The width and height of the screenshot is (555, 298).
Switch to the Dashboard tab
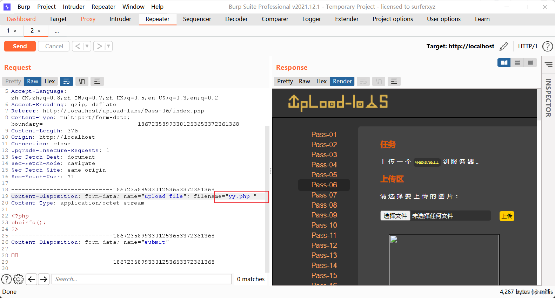click(21, 19)
